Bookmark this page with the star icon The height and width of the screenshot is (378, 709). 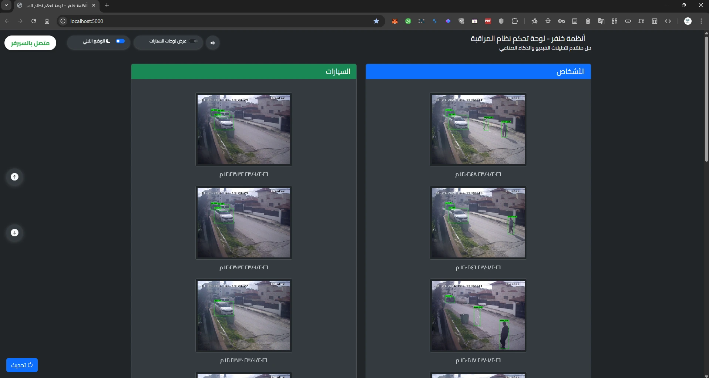[x=376, y=21]
